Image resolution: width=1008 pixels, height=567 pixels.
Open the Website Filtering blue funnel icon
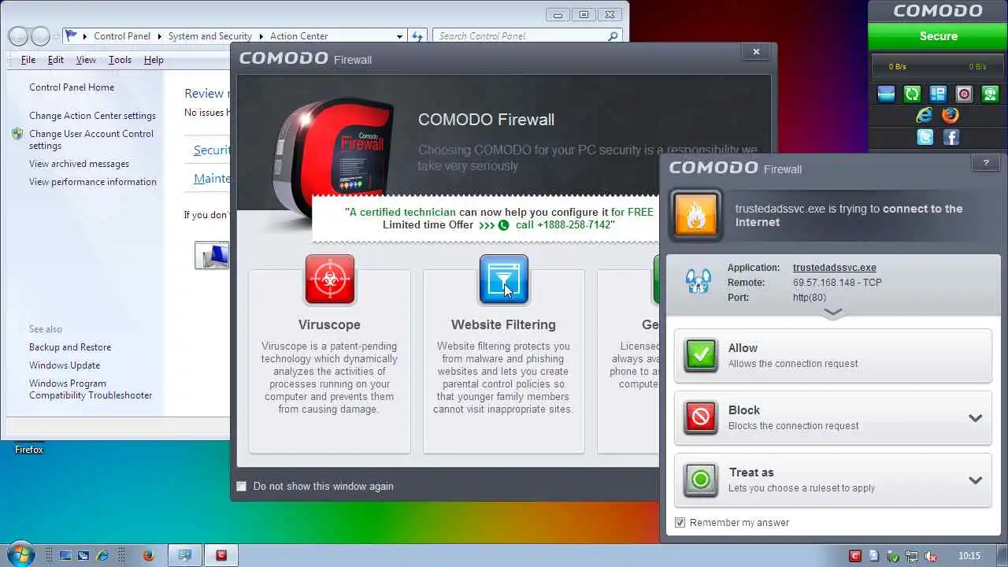(504, 280)
